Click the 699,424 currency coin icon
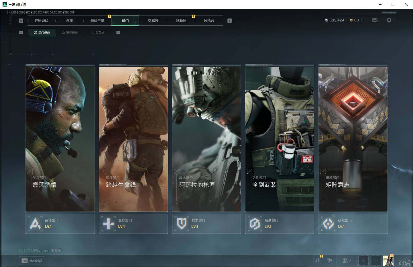The height and width of the screenshot is (267, 413). 327,20
